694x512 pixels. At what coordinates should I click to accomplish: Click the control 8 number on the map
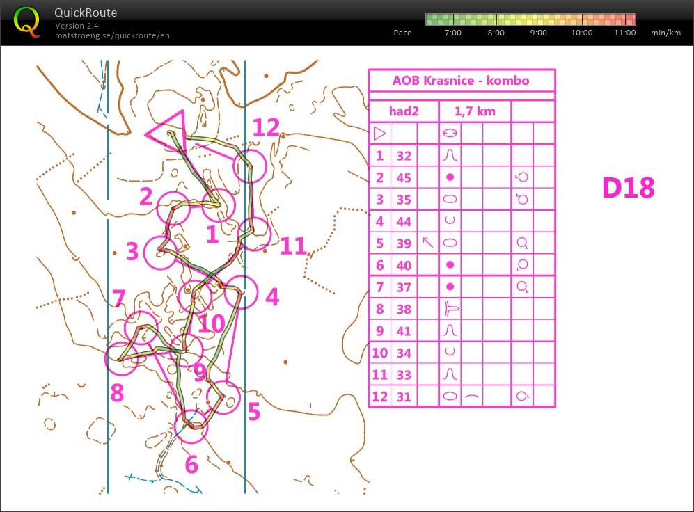pos(117,392)
